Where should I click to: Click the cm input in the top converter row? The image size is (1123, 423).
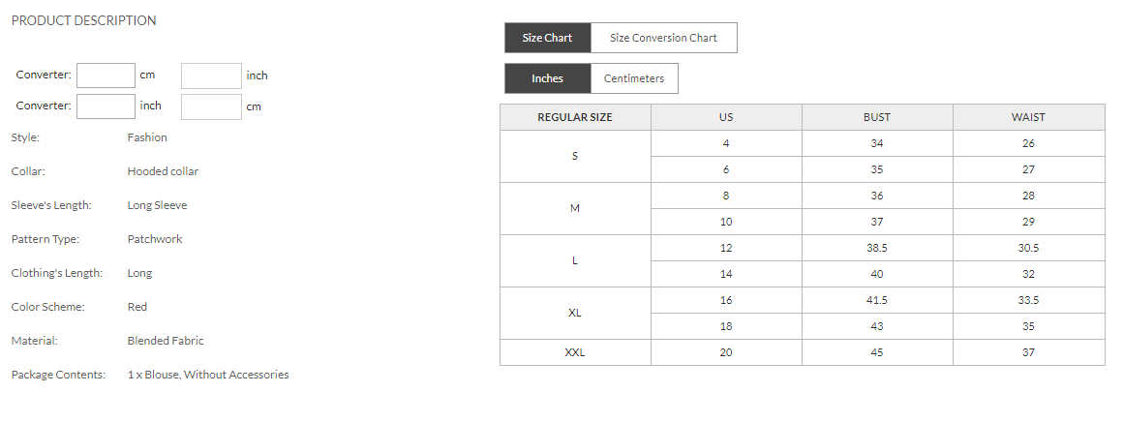pyautogui.click(x=106, y=76)
